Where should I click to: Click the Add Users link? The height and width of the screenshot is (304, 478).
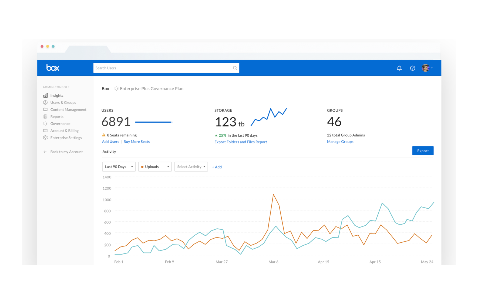(110, 141)
